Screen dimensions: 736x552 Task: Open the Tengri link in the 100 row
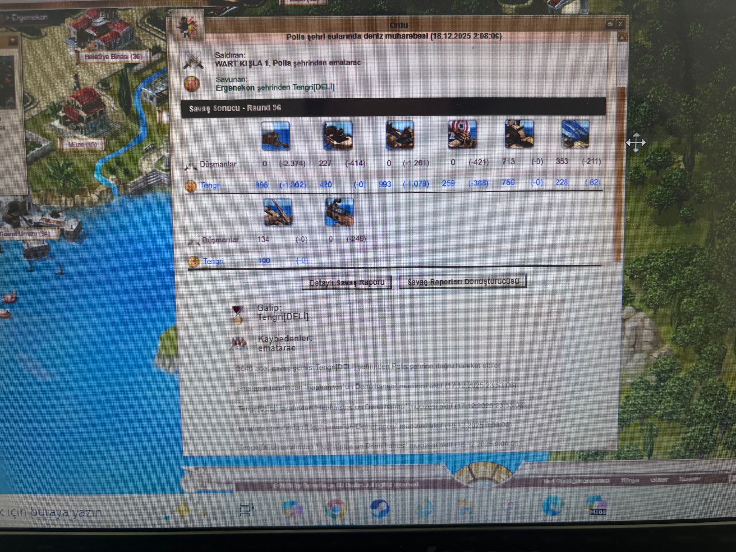[x=213, y=261]
